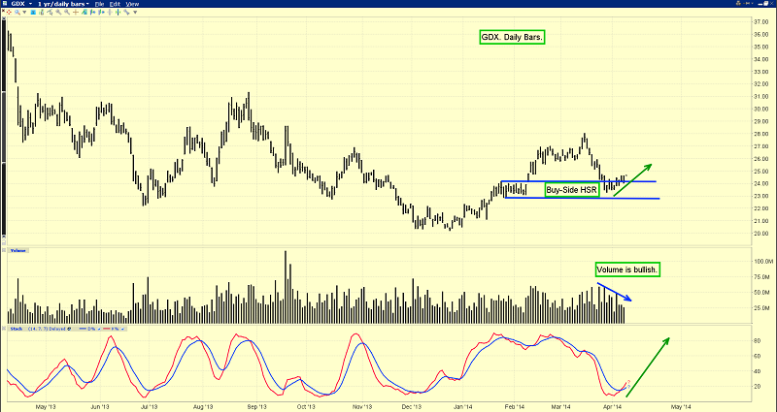Click the Volume panel label
The image size is (777, 412).
18,250
